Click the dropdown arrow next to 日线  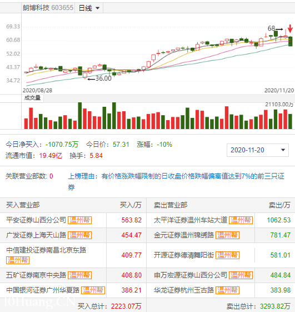[x=97, y=8]
